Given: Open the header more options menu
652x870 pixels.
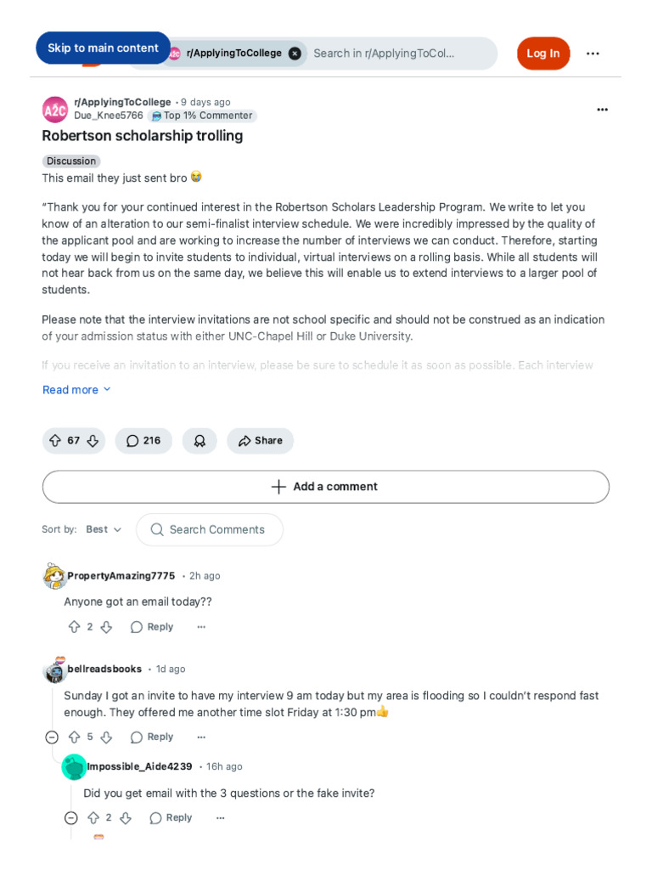Looking at the screenshot, I should 593,54.
